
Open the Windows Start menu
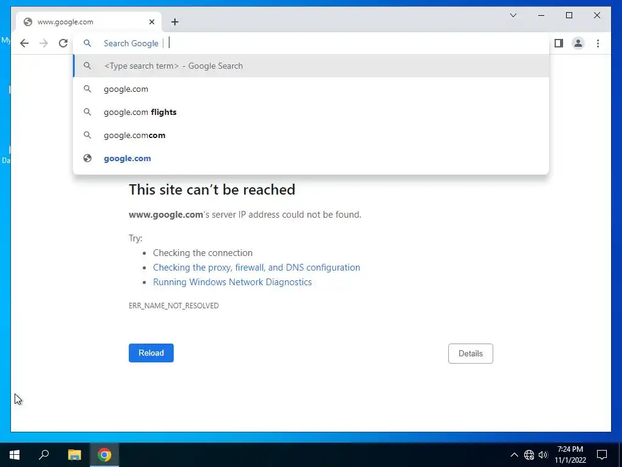click(x=15, y=455)
